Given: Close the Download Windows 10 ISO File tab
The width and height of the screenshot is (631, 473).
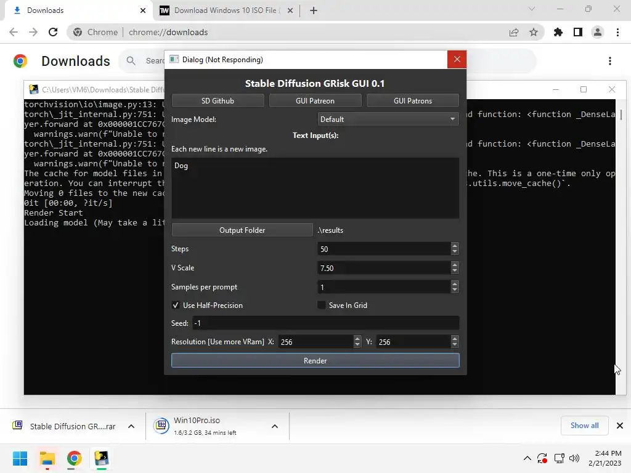Looking at the screenshot, I should [x=290, y=10].
